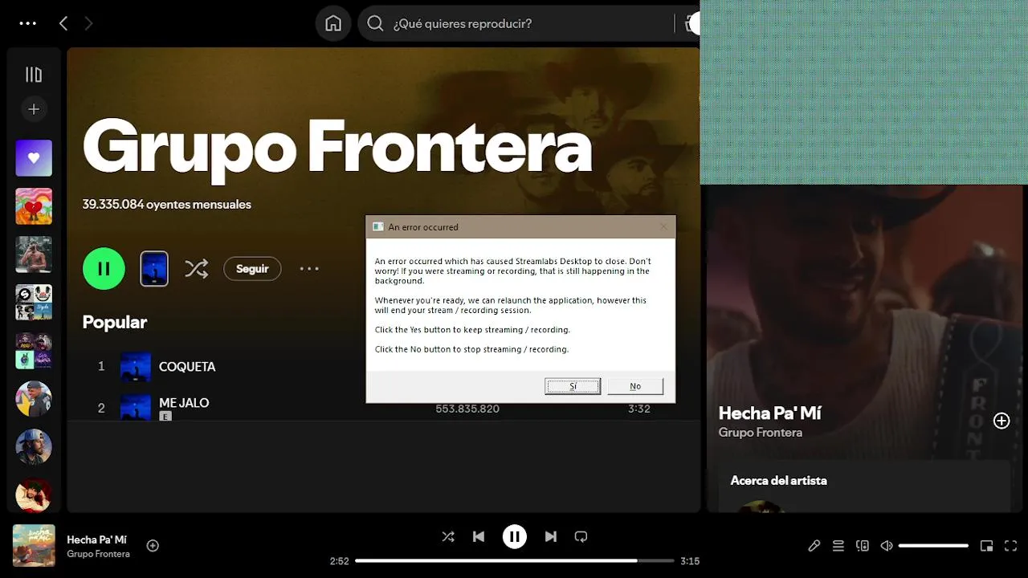The width and height of the screenshot is (1028, 578).
Task: Collapse the library sidebar icon
Action: click(34, 75)
